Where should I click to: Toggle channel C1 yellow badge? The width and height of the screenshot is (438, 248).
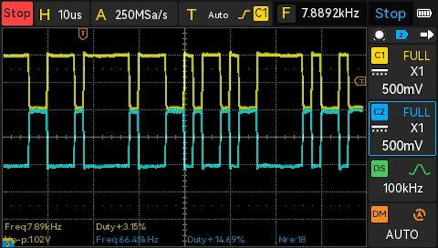379,56
